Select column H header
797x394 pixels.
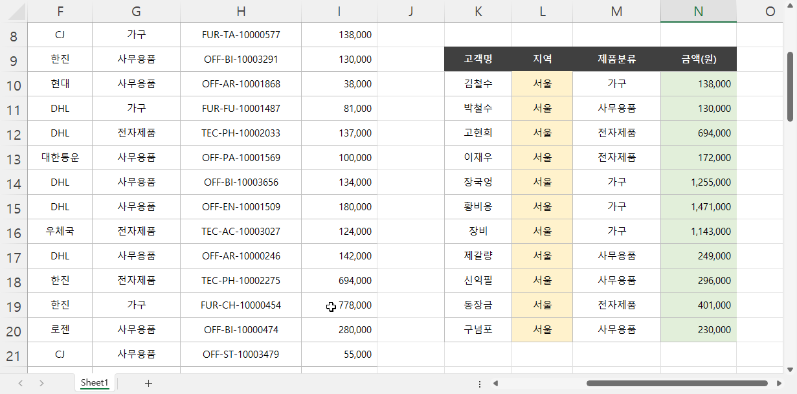(x=241, y=11)
